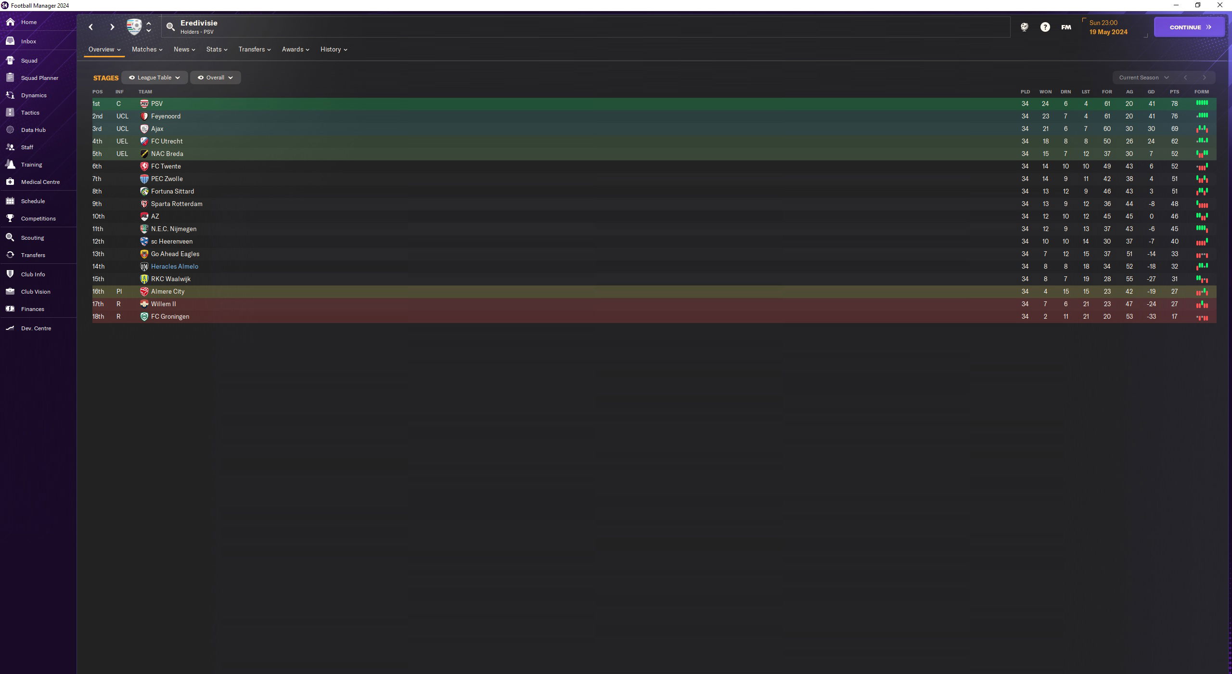Click the FM logo icon in toolbar
The image size is (1232, 674).
point(1066,26)
